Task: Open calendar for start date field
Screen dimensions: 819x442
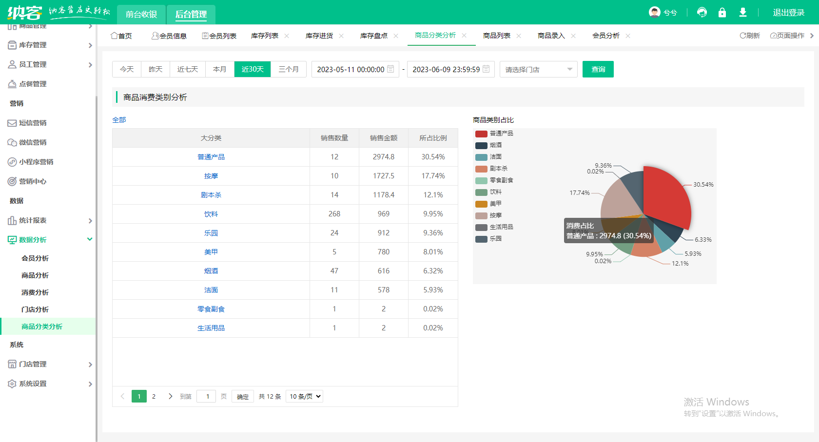Action: [390, 69]
